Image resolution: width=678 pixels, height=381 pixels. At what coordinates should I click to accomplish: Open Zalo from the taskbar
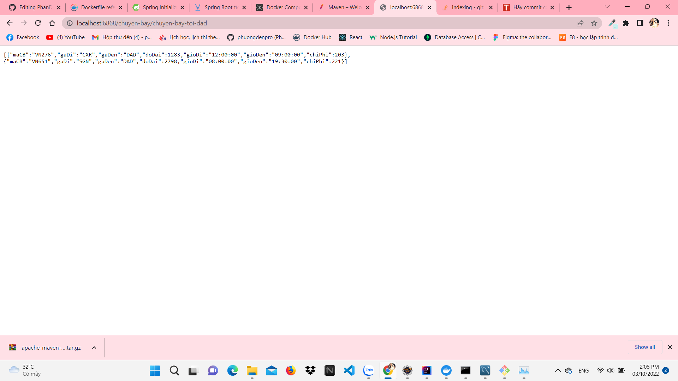click(x=368, y=370)
